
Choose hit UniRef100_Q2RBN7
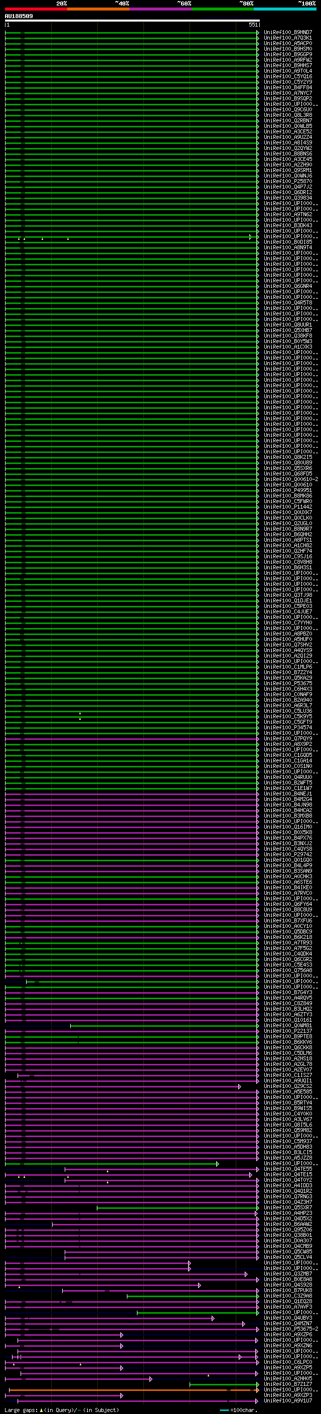(287, 121)
